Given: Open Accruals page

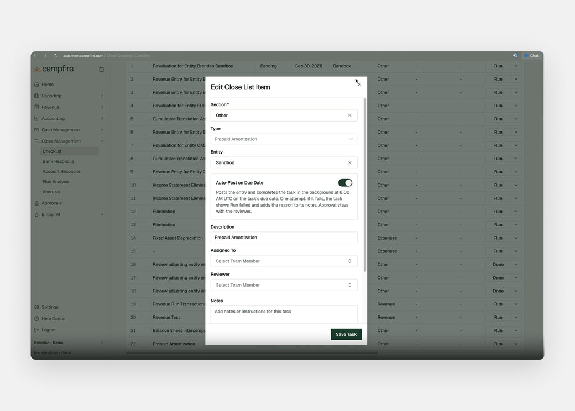Looking at the screenshot, I should coord(51,192).
